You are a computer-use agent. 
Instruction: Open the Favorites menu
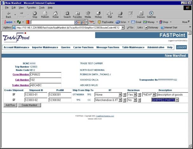pos(31,8)
